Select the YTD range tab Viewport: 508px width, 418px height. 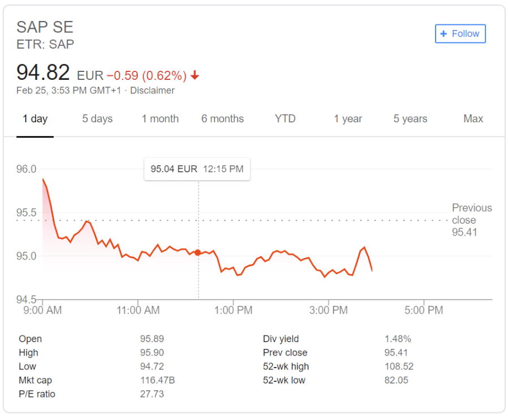pos(285,119)
